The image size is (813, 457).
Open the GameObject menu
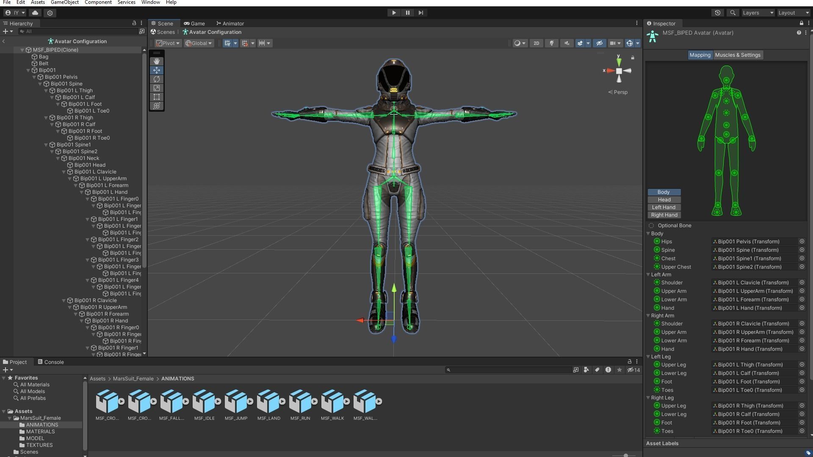pos(65,3)
